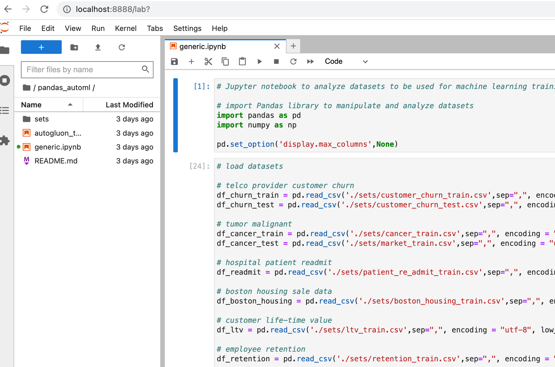Open the Settings menu

pyautogui.click(x=187, y=28)
